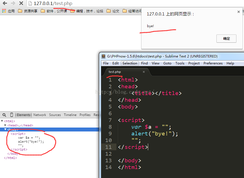Click line number 7 in Sublime gutter

pyautogui.click(x=110, y=120)
